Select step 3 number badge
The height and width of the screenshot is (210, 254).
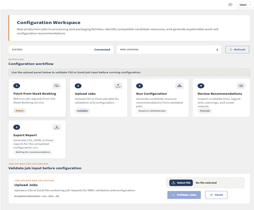tap(139, 86)
